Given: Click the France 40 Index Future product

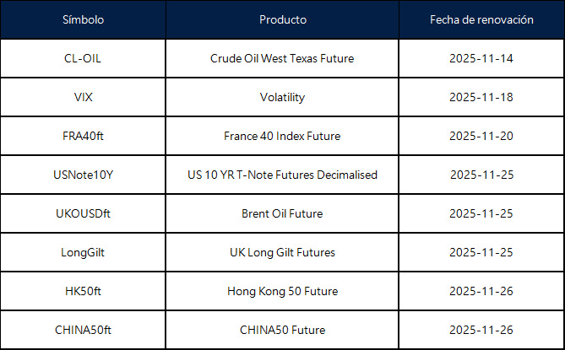Looking at the screenshot, I should click(x=282, y=136).
